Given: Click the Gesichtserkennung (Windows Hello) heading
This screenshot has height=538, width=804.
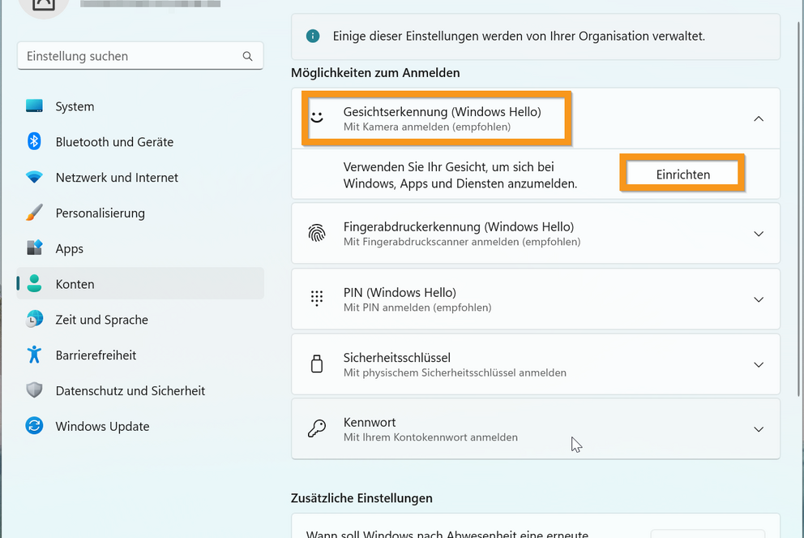Looking at the screenshot, I should (x=442, y=112).
